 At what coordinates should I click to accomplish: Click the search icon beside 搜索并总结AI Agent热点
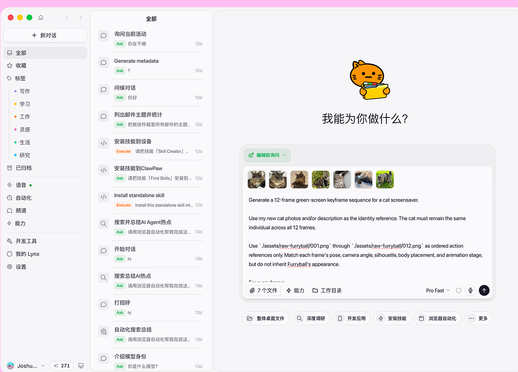(x=103, y=224)
